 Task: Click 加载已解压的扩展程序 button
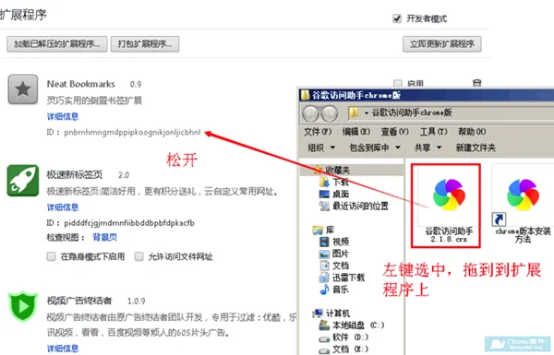tap(57, 44)
